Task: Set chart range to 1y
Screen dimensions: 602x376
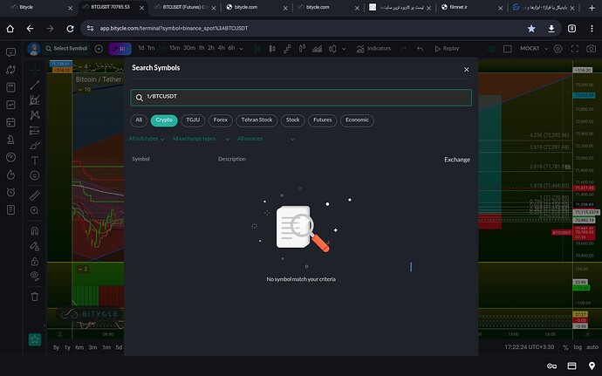Action: click(67, 347)
